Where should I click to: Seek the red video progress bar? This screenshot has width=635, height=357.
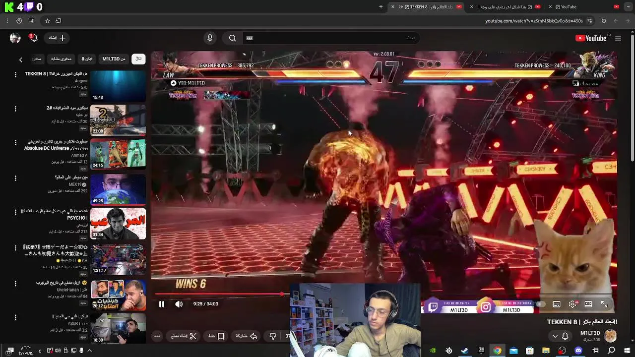point(218,295)
